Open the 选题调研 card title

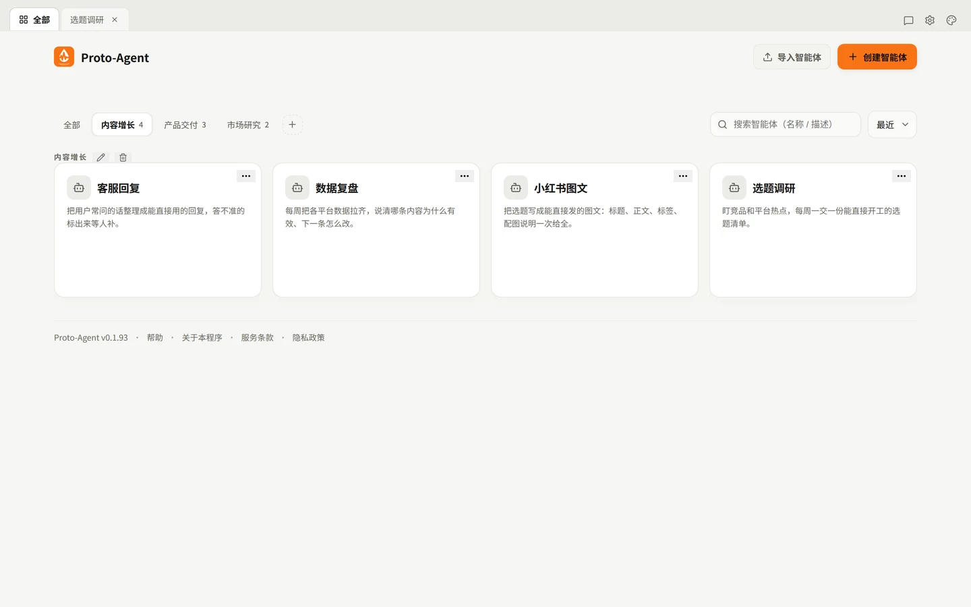(x=774, y=188)
